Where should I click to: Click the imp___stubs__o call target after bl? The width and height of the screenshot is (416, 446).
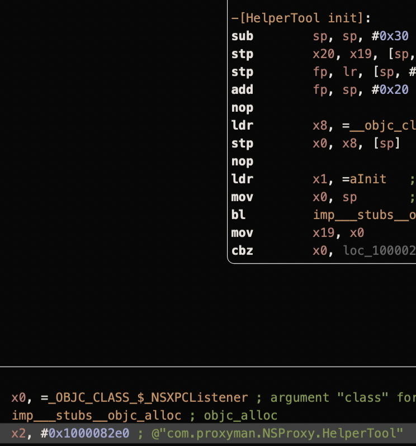(364, 215)
